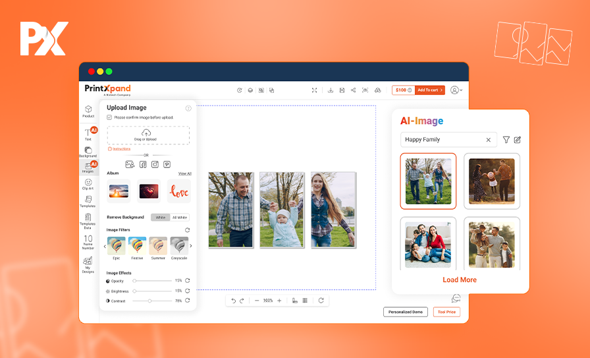
Task: Click the download icon
Action: 331,90
